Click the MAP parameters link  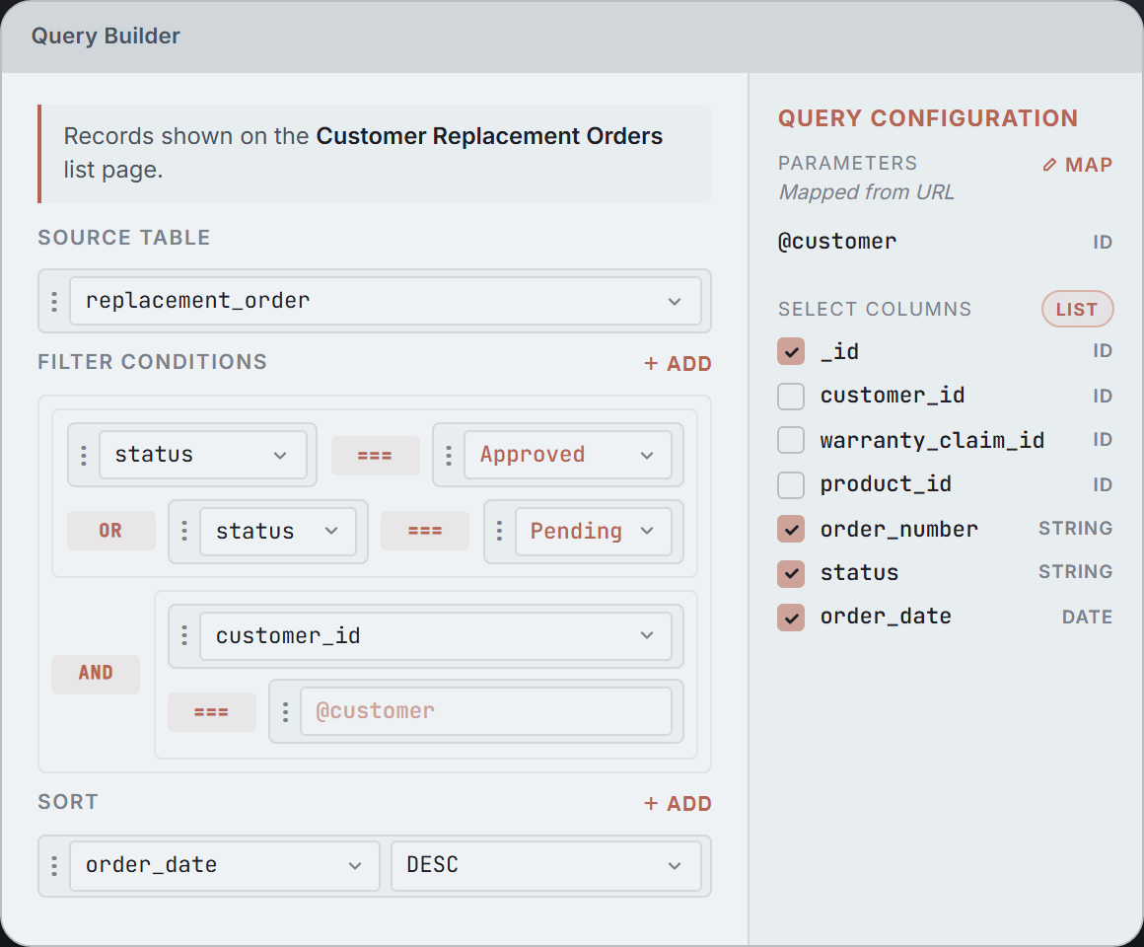[1078, 165]
